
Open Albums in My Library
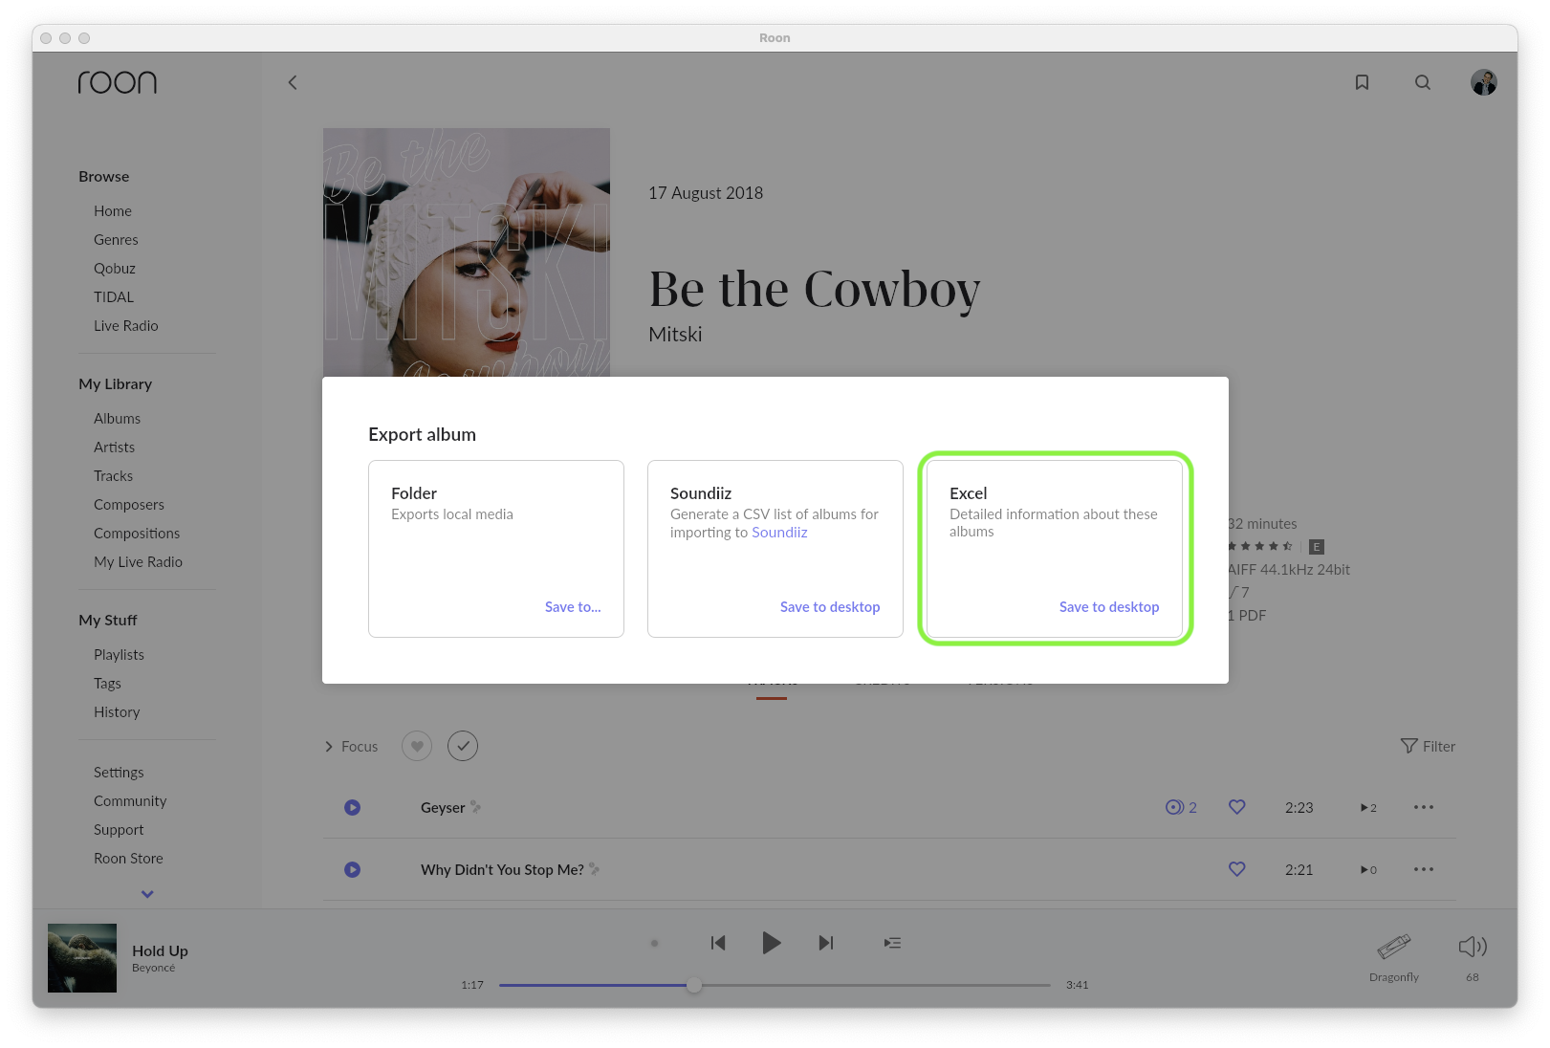(117, 419)
